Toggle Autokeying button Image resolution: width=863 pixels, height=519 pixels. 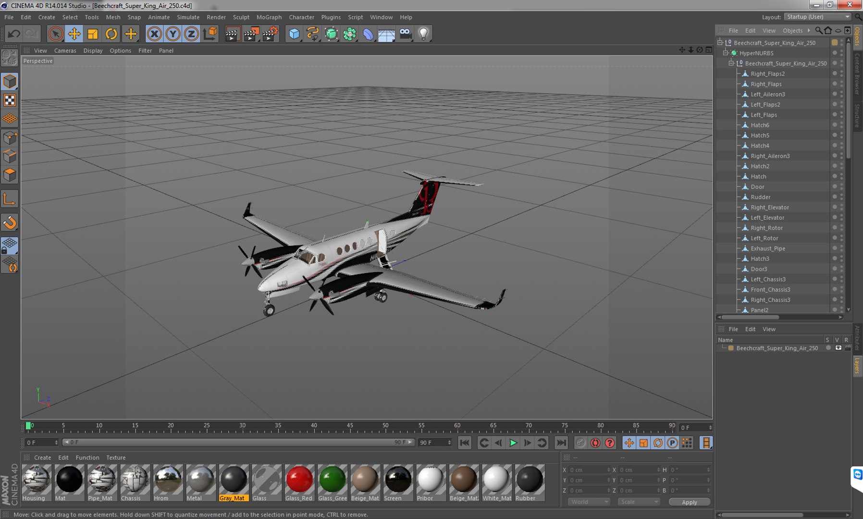(x=595, y=443)
